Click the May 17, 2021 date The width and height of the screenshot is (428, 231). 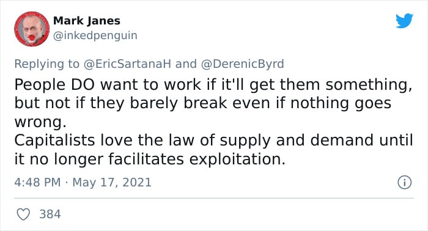[112, 183]
